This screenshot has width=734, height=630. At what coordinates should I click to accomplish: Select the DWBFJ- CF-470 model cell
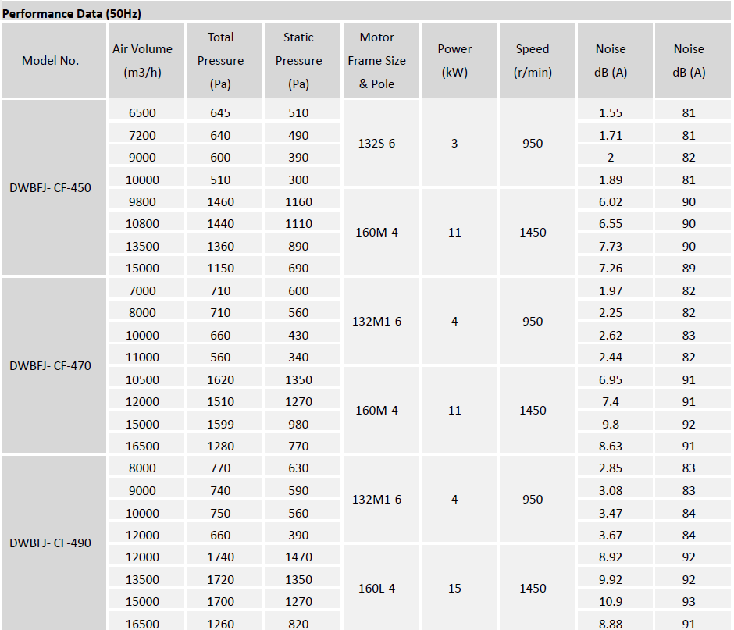[51, 365]
